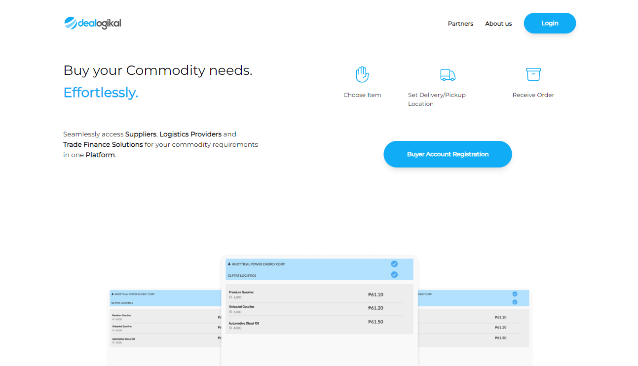Click the center card's Knottical Power Energy checkmark

(x=394, y=264)
